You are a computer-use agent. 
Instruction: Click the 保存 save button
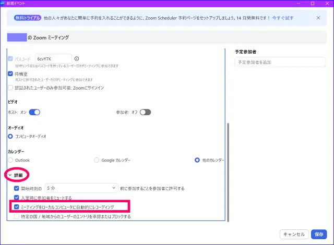pos(319,234)
